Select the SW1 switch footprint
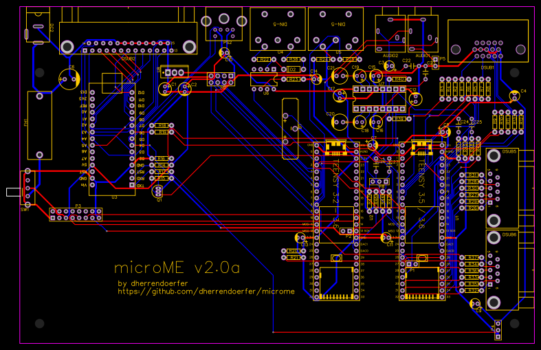Viewport: 541px width, 350px height. [x=26, y=187]
